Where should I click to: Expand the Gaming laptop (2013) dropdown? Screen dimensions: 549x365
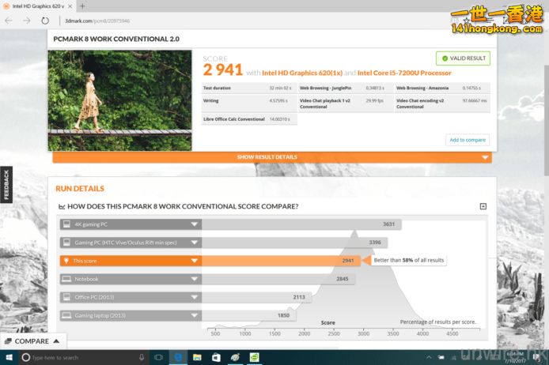click(x=195, y=315)
